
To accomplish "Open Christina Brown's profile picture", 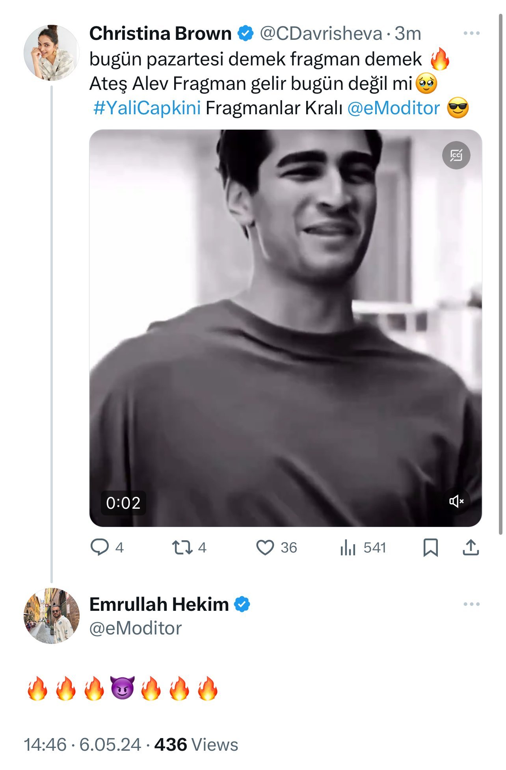I will point(51,53).
